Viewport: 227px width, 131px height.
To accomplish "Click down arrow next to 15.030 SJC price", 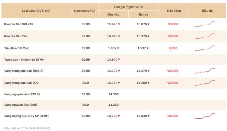I will [x=148, y=116].
